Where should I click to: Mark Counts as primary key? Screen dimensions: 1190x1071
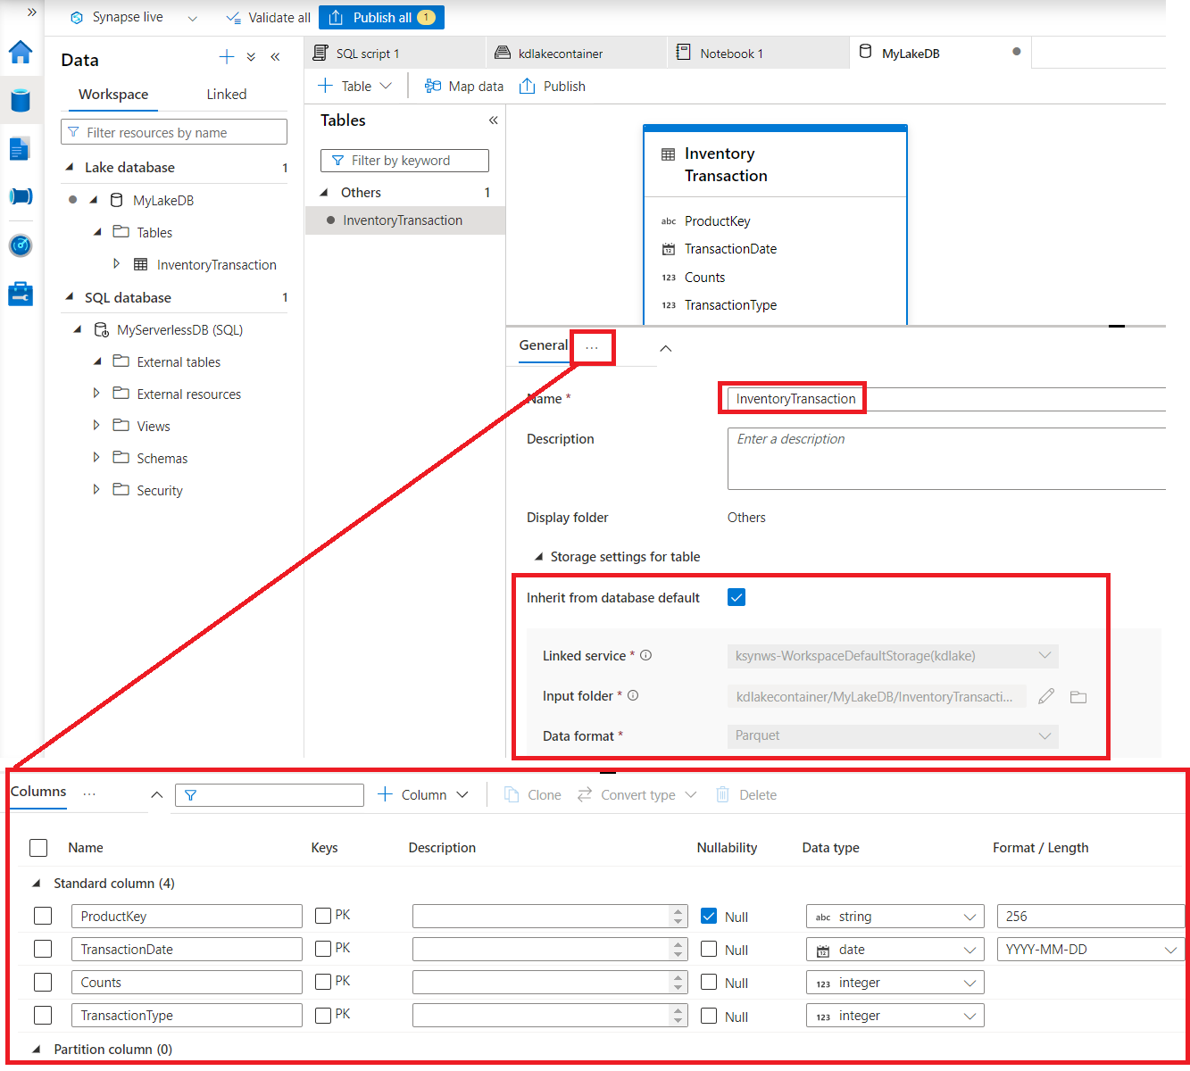click(x=323, y=981)
